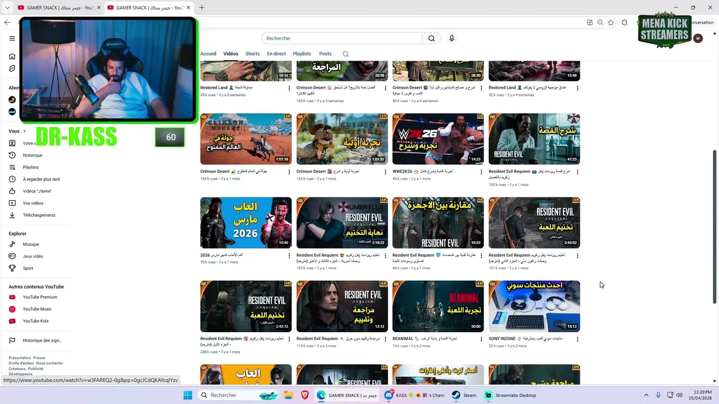Start voice search with the microphone icon
Viewport: 719px width, 404px height.
tap(452, 38)
